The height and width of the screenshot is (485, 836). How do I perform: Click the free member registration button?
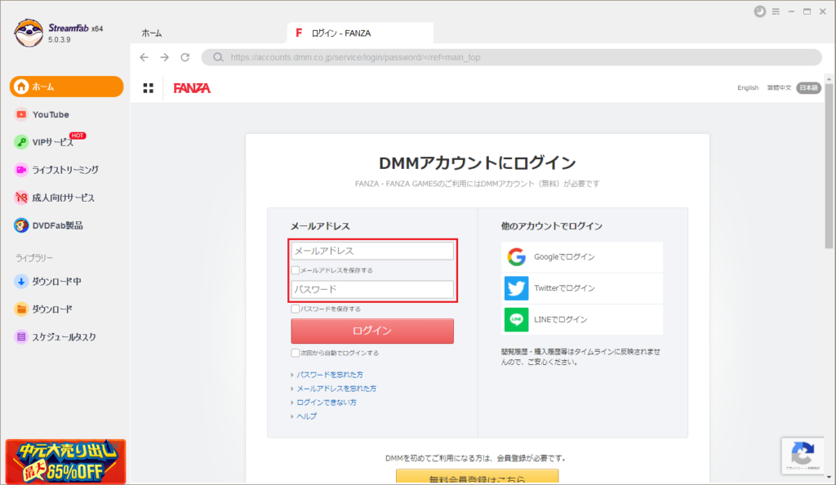pyautogui.click(x=477, y=477)
